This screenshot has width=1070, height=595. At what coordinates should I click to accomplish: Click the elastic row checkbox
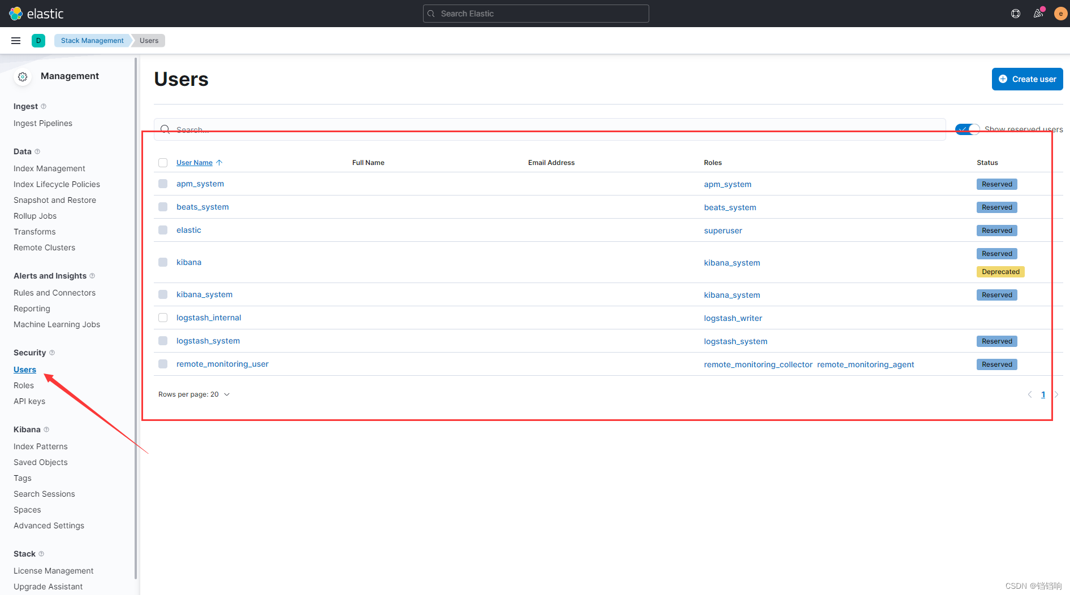point(163,230)
